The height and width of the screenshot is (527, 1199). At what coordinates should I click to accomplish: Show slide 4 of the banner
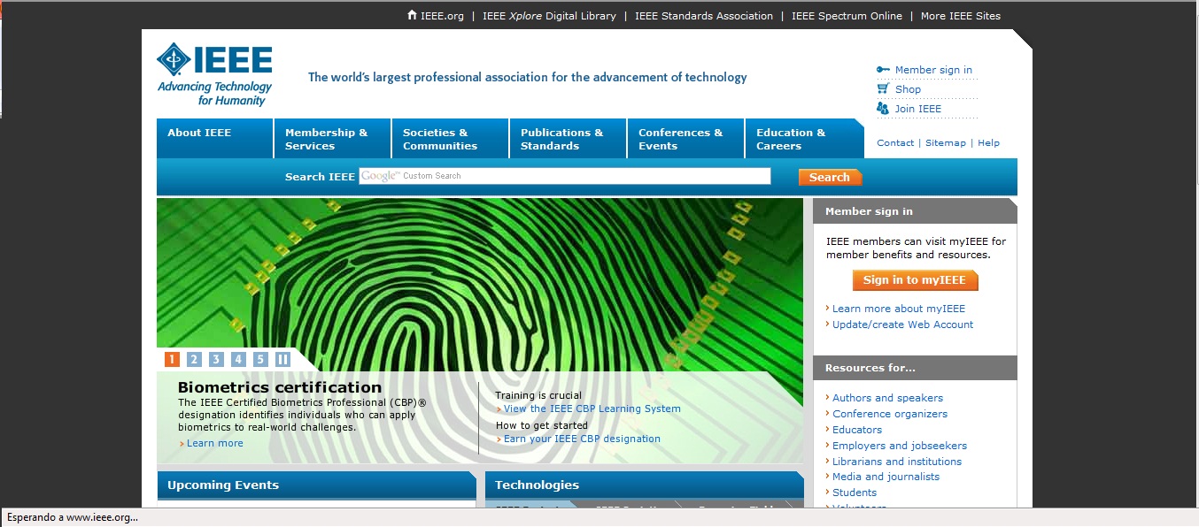pos(238,359)
